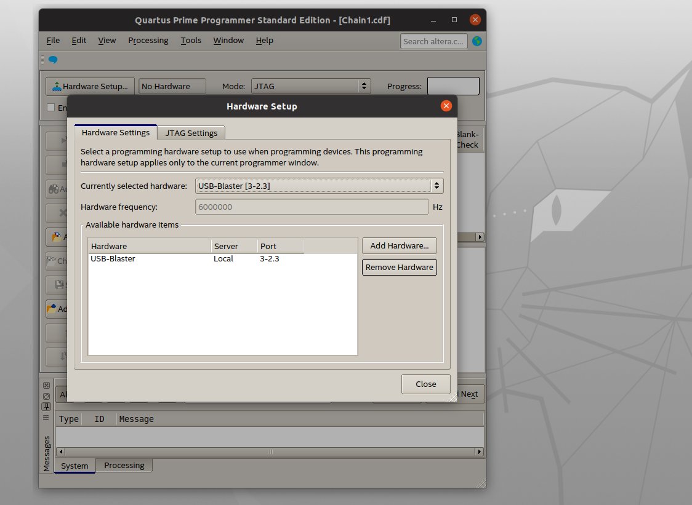Close the Messages panel with X icon
Screen dimensions: 692x505
pos(46,385)
